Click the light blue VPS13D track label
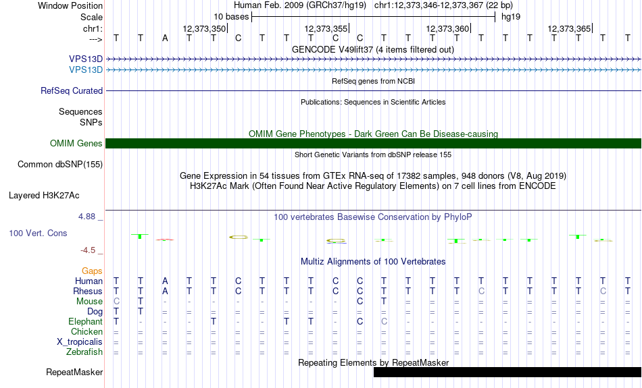 86,70
